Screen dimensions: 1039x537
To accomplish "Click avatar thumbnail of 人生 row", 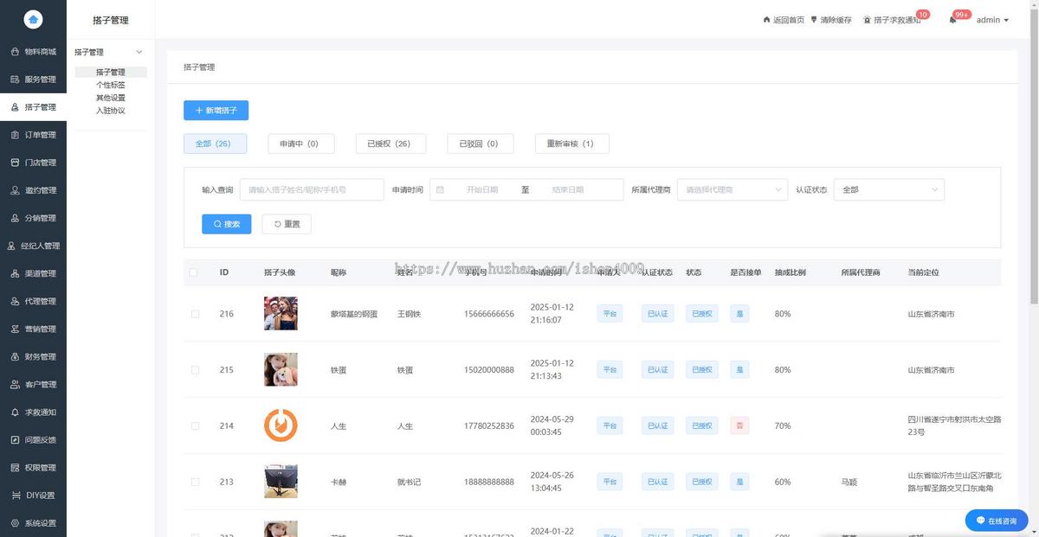I will pos(281,425).
